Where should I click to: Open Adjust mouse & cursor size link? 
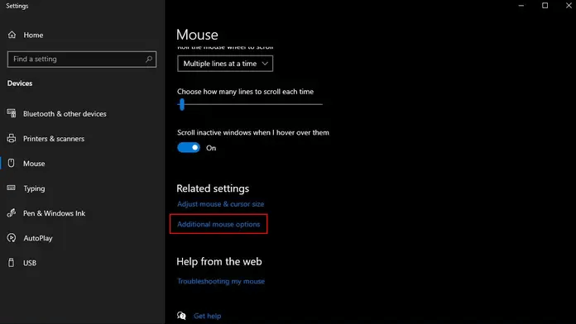(220, 204)
